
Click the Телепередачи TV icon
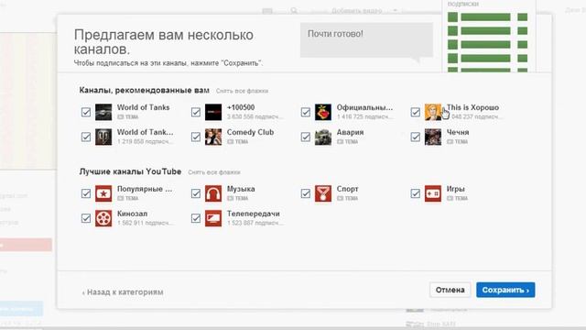213,218
